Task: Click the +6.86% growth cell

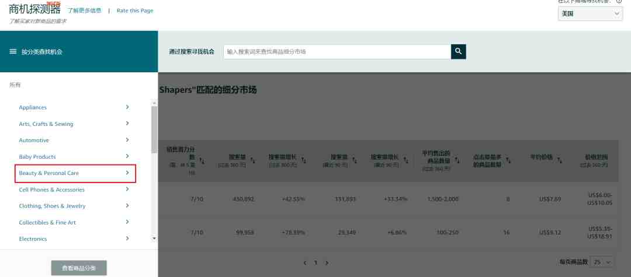Action: point(396,232)
